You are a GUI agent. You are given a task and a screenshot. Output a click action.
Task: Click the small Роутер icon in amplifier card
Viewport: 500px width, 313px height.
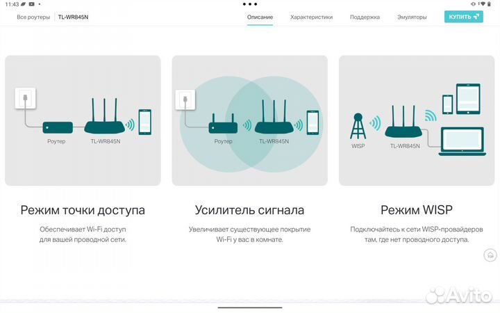(x=223, y=124)
